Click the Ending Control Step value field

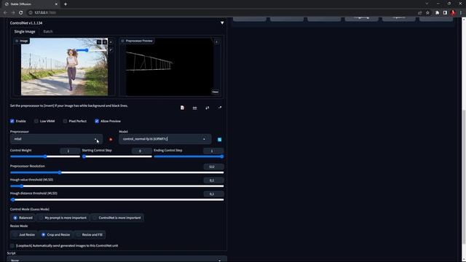pos(213,151)
